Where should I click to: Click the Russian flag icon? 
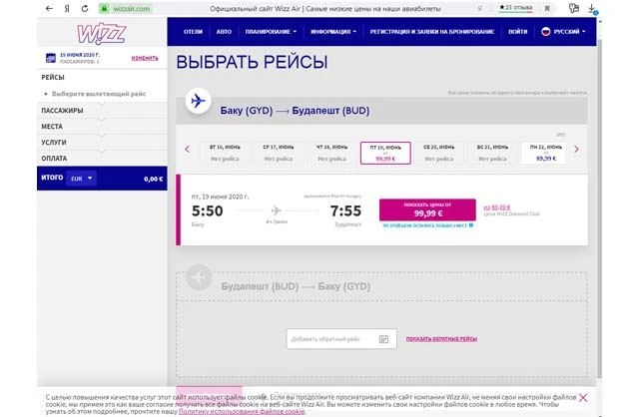click(x=545, y=32)
